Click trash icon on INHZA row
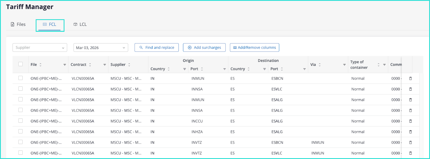The height and width of the screenshot is (159, 430). coord(410,132)
